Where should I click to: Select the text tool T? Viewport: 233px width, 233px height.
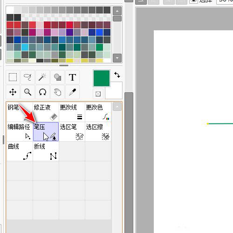coord(72,77)
